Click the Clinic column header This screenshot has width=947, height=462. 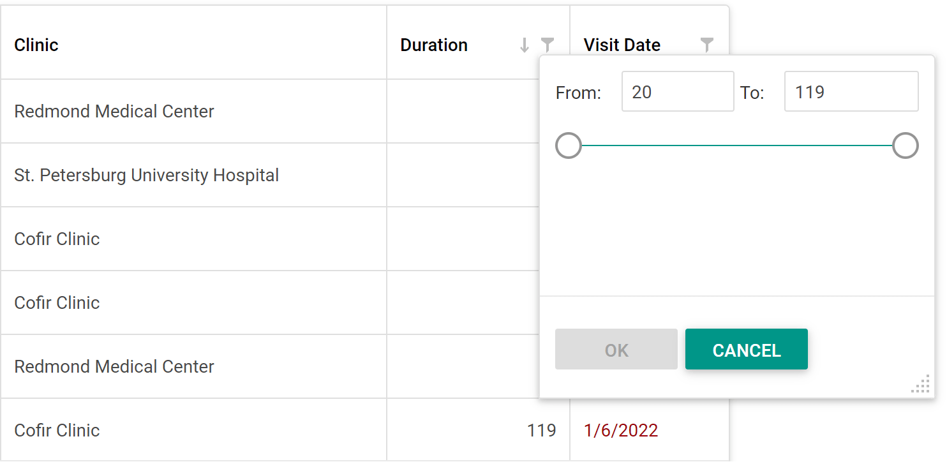tap(36, 45)
